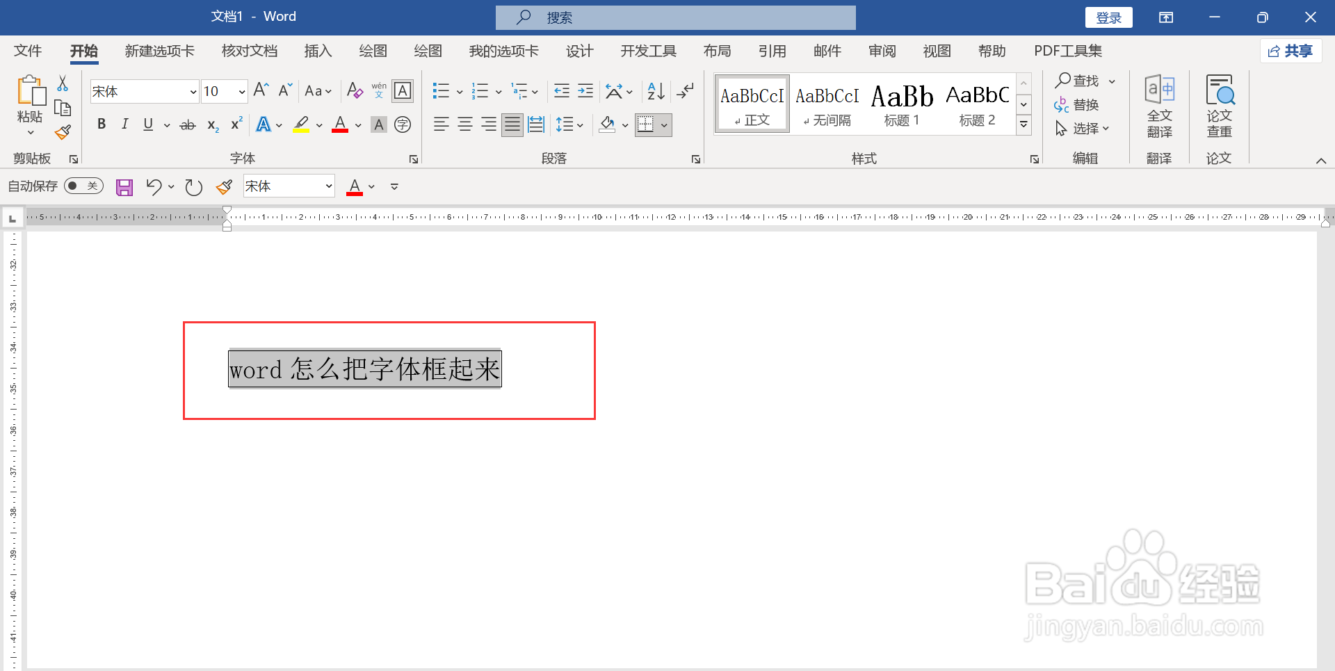Image resolution: width=1335 pixels, height=671 pixels.
Task: Increase paragraph indent
Action: (x=585, y=90)
